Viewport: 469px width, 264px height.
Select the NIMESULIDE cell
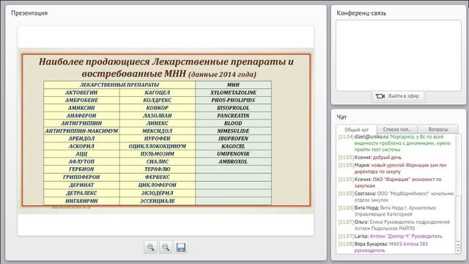pos(233,131)
